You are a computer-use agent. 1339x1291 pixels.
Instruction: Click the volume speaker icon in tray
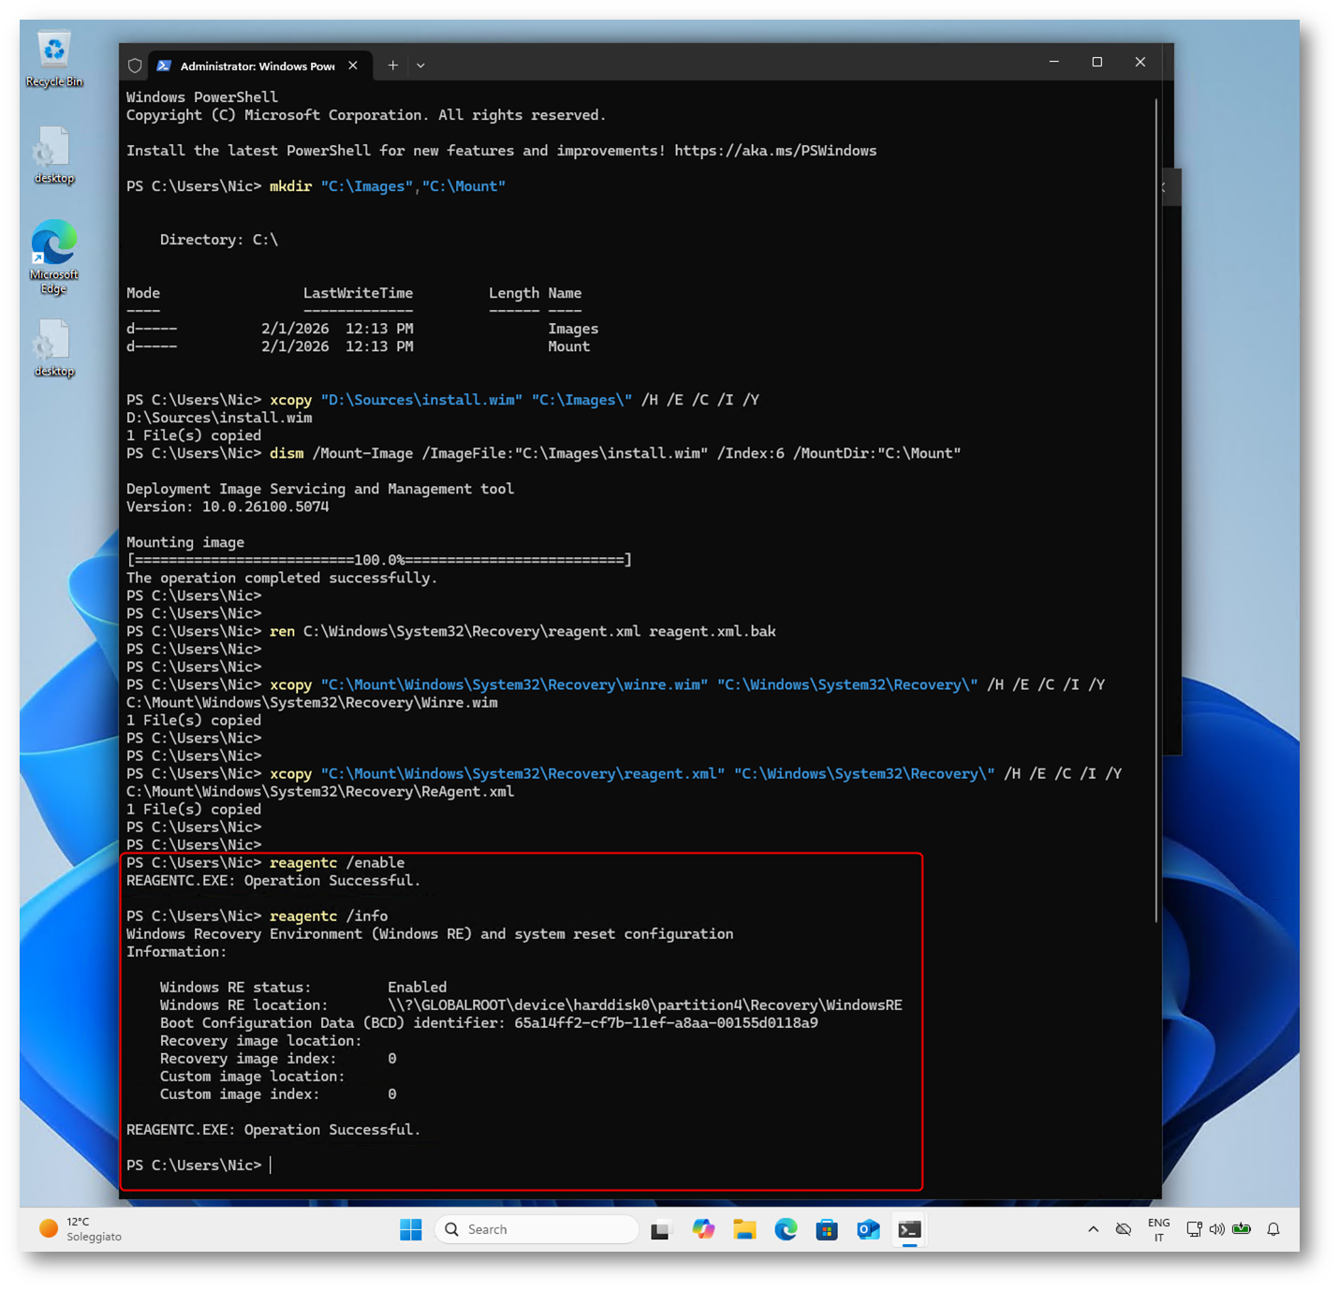pos(1216,1229)
